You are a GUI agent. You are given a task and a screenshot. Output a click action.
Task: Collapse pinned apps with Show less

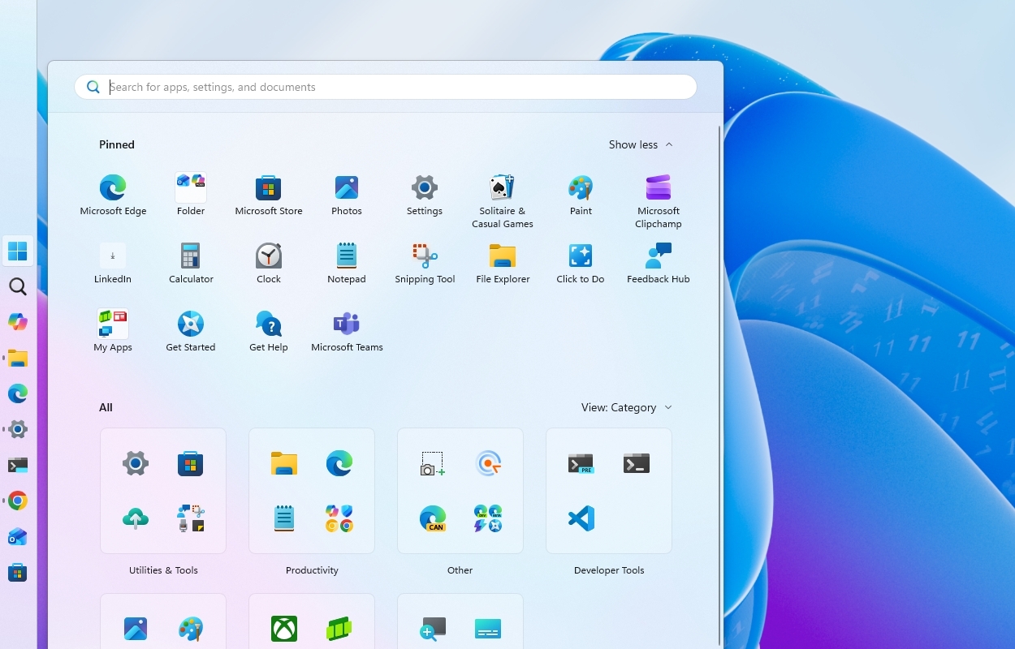[641, 144]
